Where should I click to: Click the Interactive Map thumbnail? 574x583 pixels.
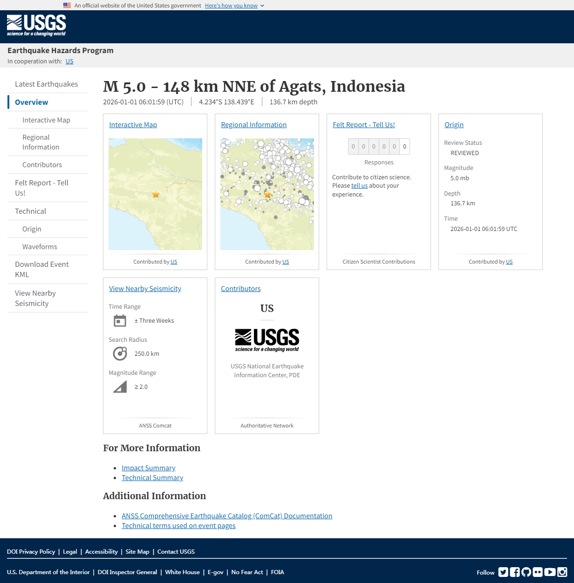coord(155,194)
